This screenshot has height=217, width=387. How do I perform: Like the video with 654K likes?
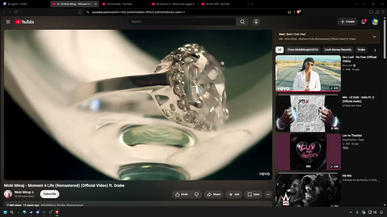[x=181, y=194]
